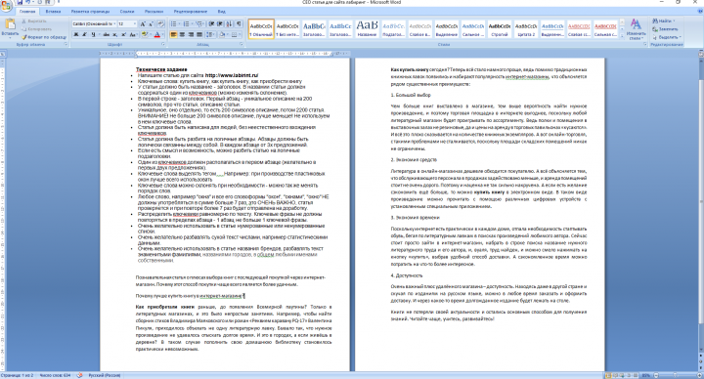
Task: Open the Выделить selection menu
Action: [x=667, y=37]
